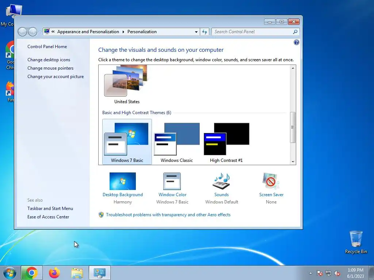The height and width of the screenshot is (280, 374).
Task: Open Control Panel Home link
Action: coord(47,47)
